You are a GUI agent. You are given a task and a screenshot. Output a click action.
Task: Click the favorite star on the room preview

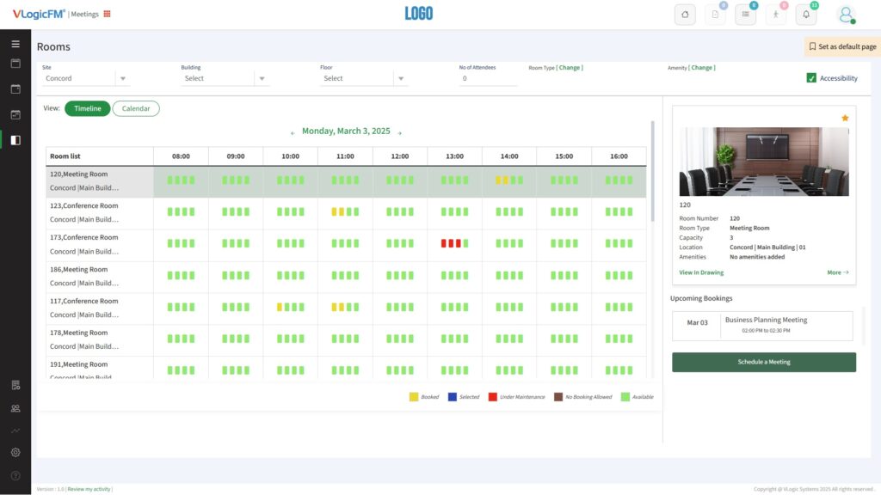[844, 118]
